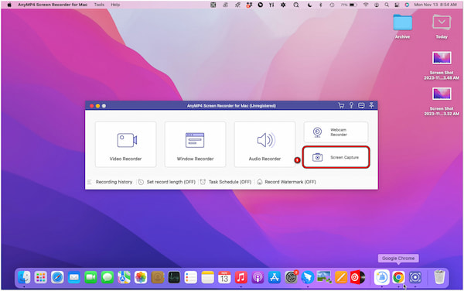Open the Window Recorder mode
The image size is (464, 291).
pyautogui.click(x=195, y=145)
